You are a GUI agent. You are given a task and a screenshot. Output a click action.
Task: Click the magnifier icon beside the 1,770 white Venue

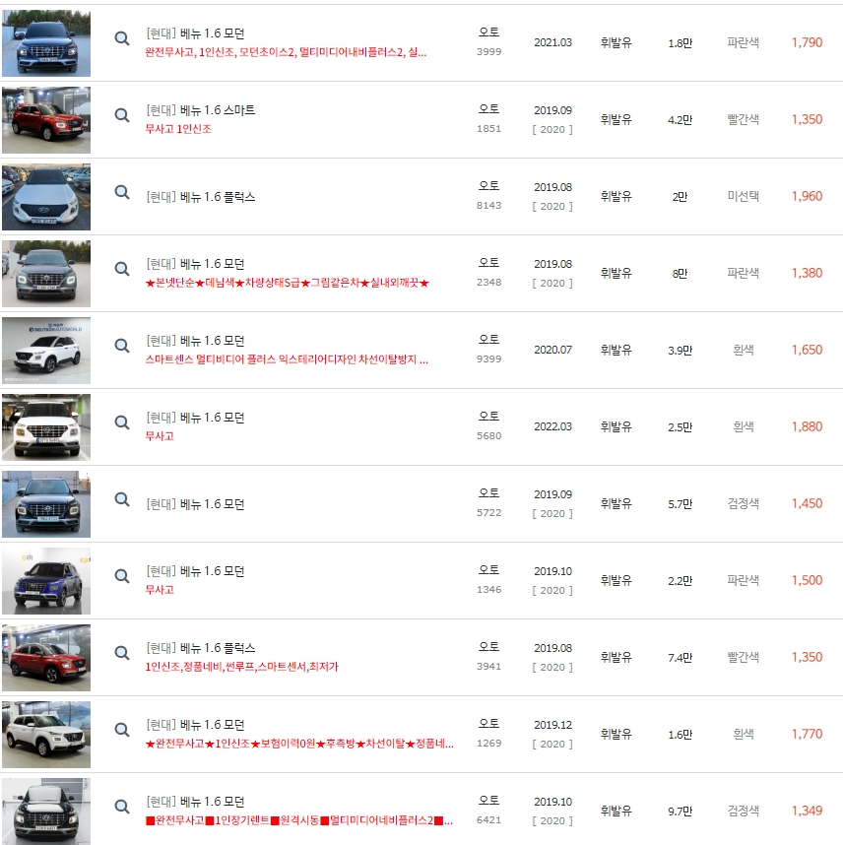tap(121, 729)
